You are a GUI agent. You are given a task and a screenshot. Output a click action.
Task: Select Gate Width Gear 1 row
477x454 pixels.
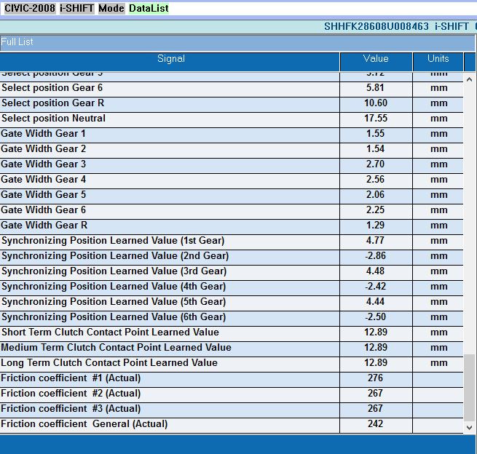(x=232, y=135)
